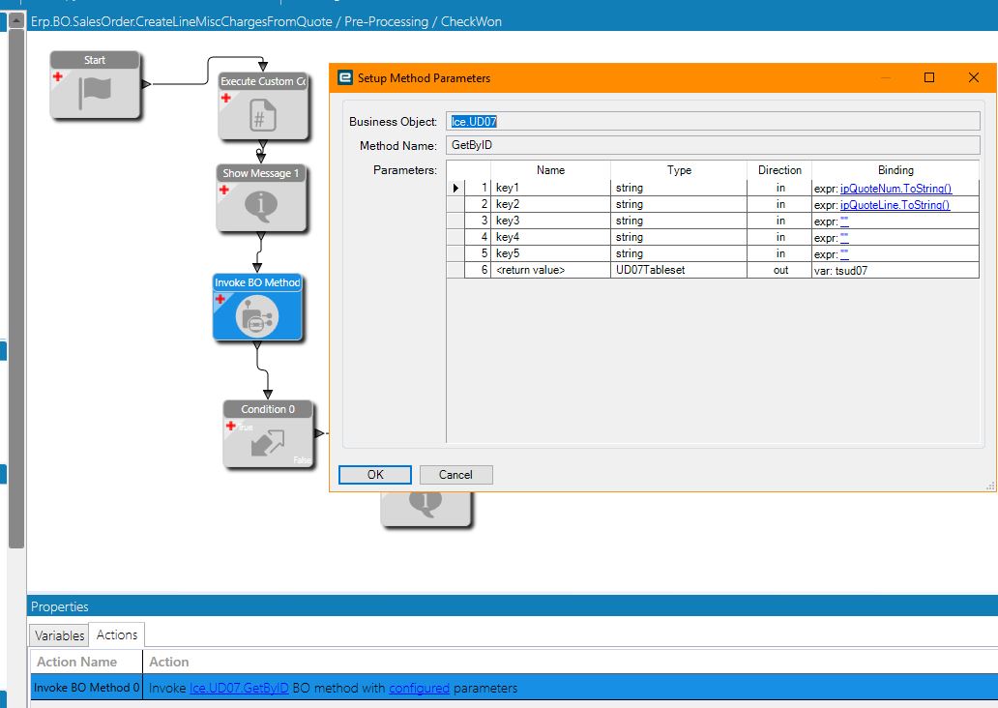Select the key5 name cell
This screenshot has height=708, width=998.
point(550,253)
